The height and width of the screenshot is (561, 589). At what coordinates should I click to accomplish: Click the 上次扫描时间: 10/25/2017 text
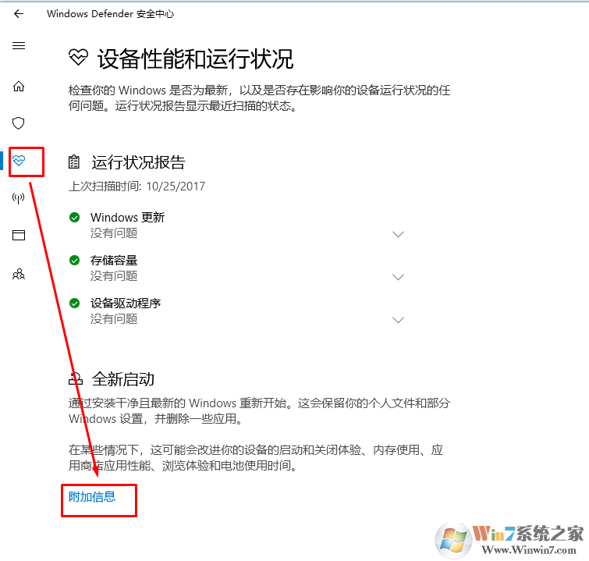[137, 186]
